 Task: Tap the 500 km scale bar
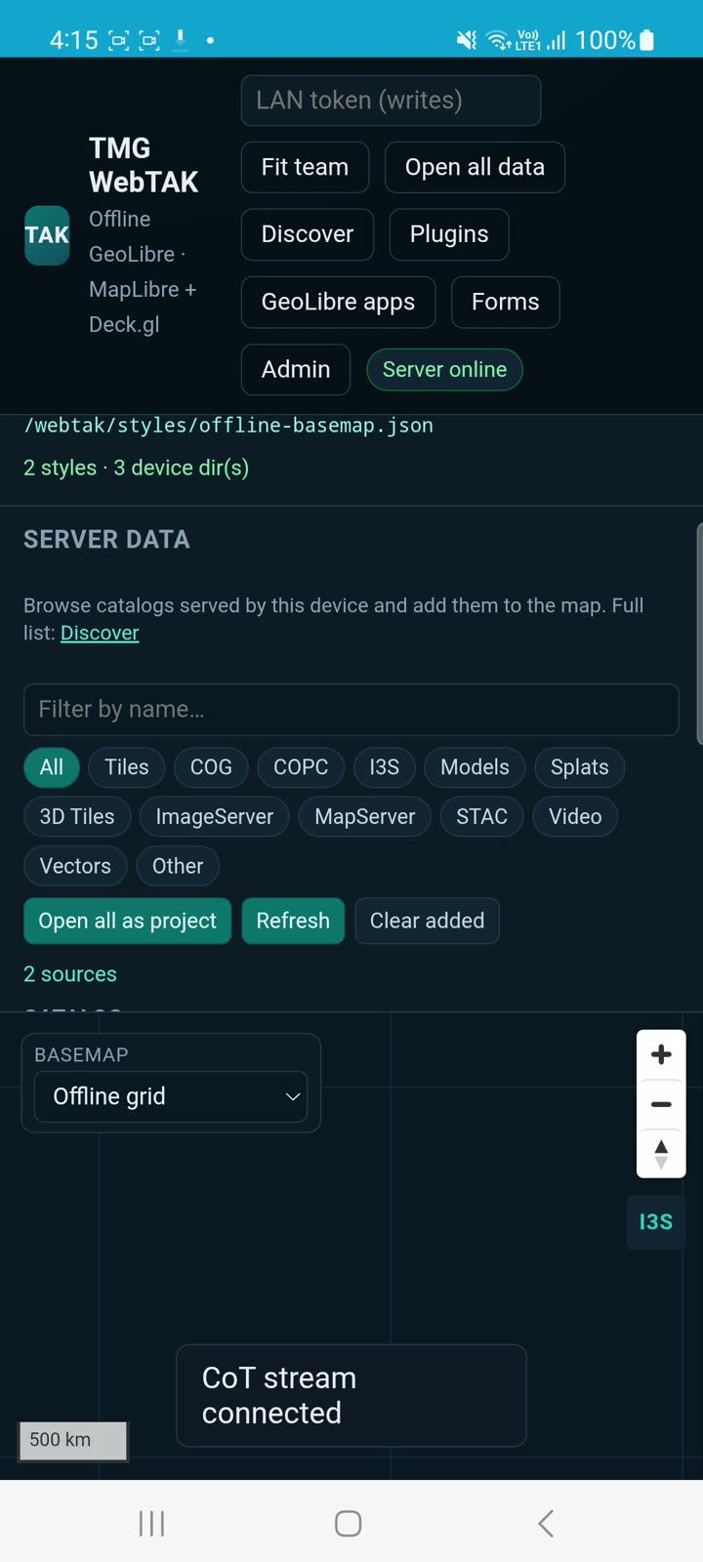tap(73, 1440)
